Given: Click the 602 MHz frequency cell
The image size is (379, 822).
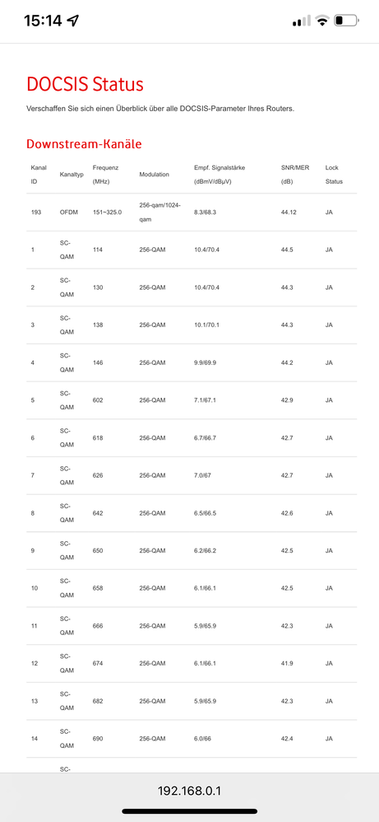Looking at the screenshot, I should point(98,400).
